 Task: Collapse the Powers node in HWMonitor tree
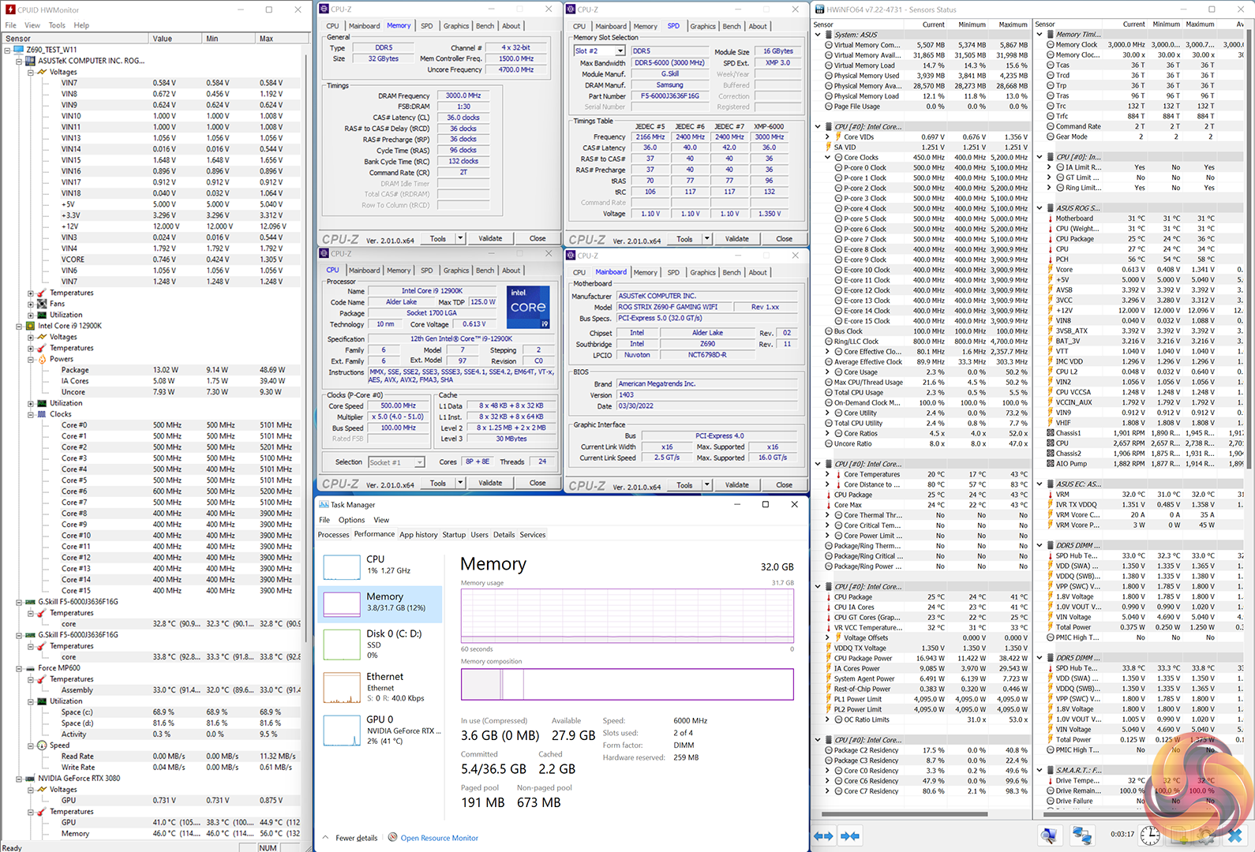click(x=31, y=359)
